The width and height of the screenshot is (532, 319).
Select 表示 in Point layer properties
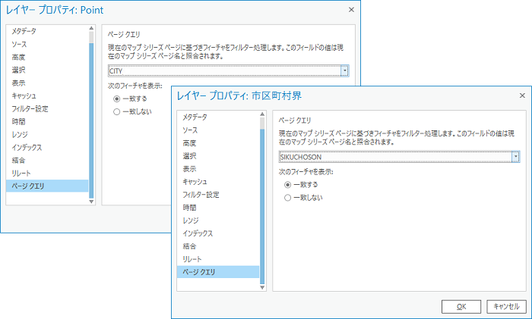[x=18, y=83]
